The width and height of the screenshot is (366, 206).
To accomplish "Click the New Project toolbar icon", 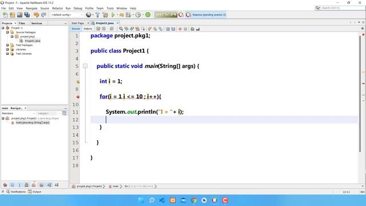I will (12, 15).
